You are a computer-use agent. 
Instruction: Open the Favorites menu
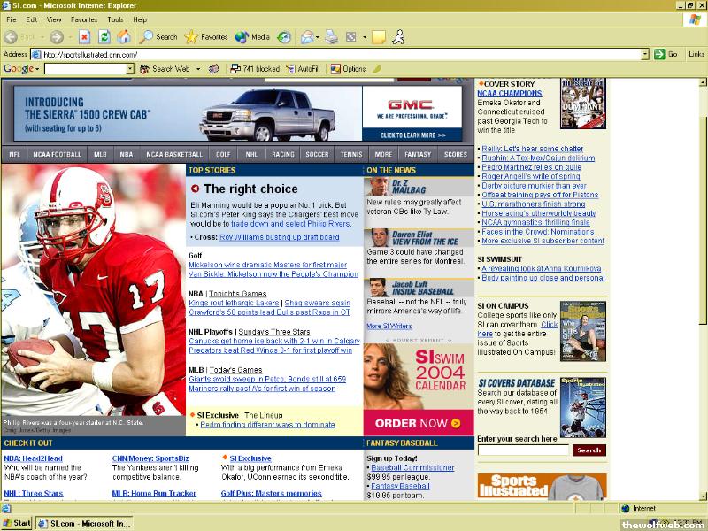[84, 19]
